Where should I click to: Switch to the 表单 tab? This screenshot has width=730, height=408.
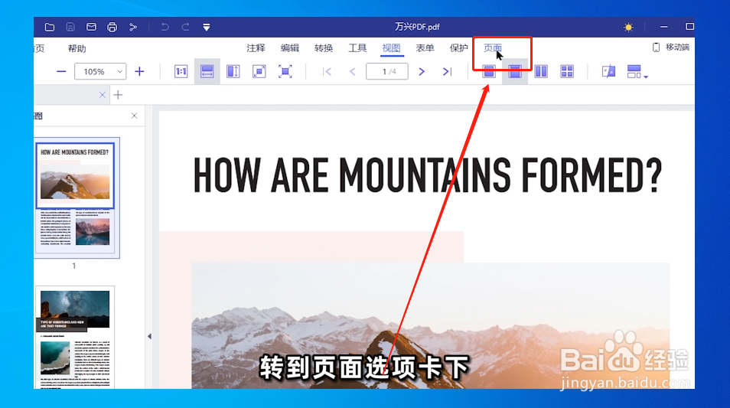tap(425, 48)
